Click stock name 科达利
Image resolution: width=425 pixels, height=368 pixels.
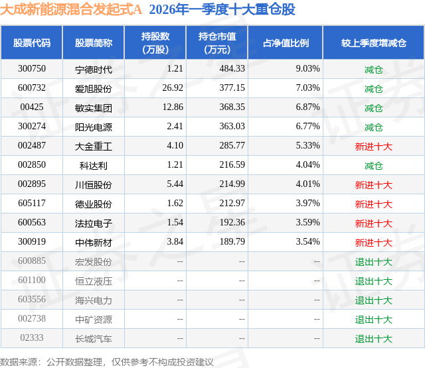pos(94,166)
